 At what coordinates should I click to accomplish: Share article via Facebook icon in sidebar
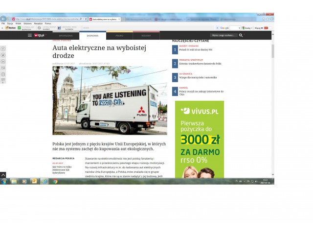pyautogui.click(x=3, y=49)
